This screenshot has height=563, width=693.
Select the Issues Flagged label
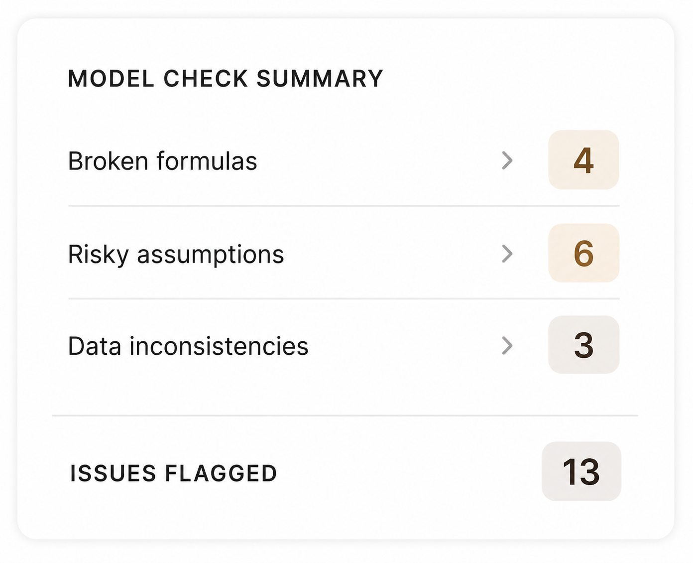(x=173, y=472)
